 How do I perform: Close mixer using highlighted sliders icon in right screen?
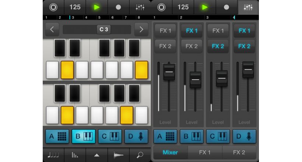pos(248,7)
